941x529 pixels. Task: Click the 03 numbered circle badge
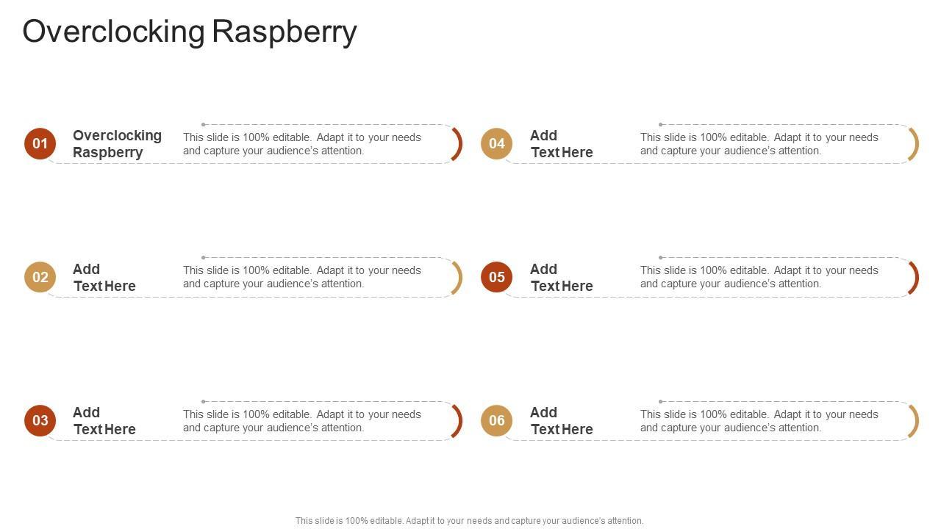(40, 420)
